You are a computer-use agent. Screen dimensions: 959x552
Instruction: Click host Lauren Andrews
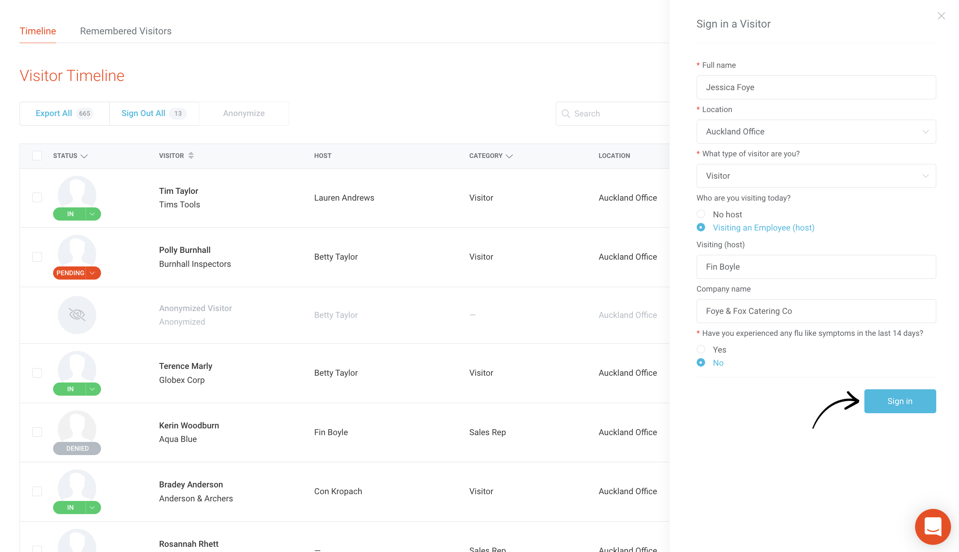344,198
